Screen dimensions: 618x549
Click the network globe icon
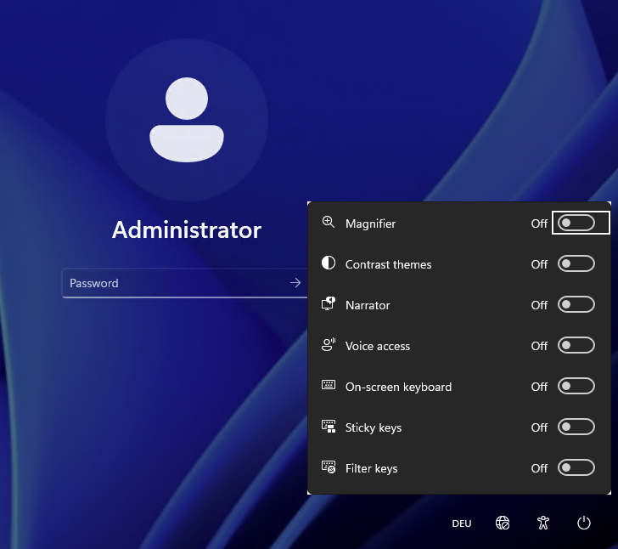(x=503, y=523)
